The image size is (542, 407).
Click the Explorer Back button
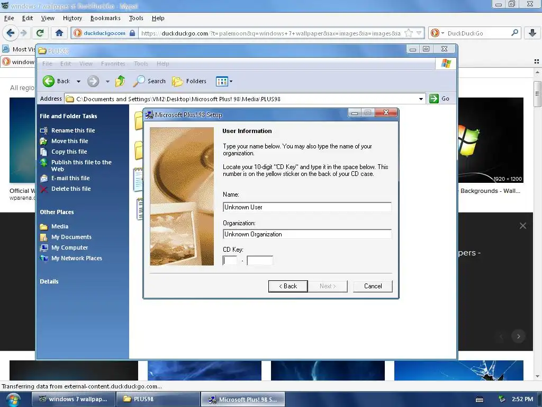pyautogui.click(x=56, y=81)
